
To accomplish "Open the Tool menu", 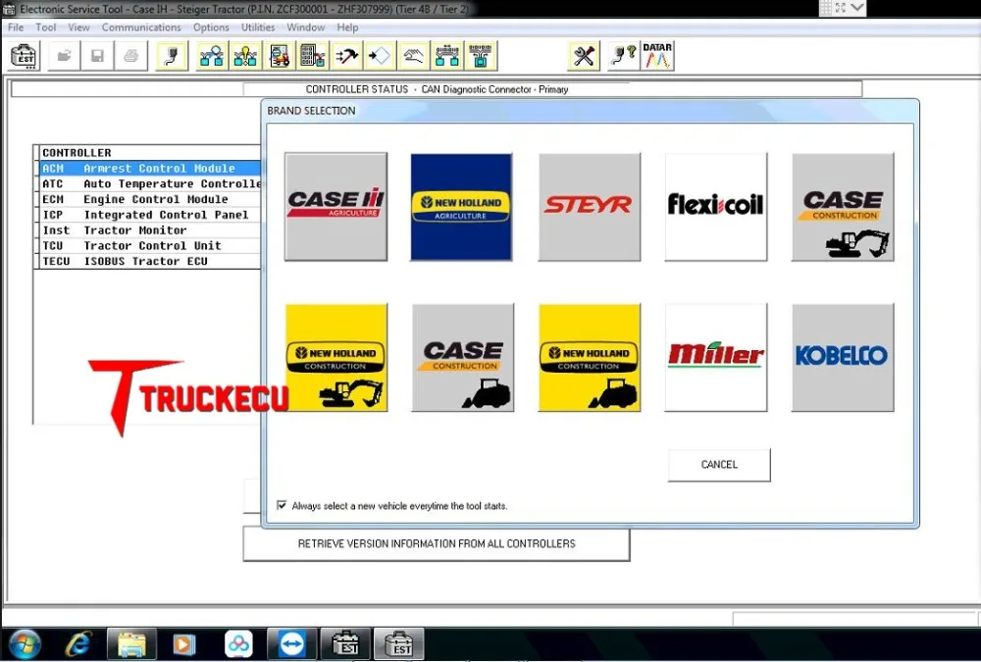I will (x=46, y=27).
